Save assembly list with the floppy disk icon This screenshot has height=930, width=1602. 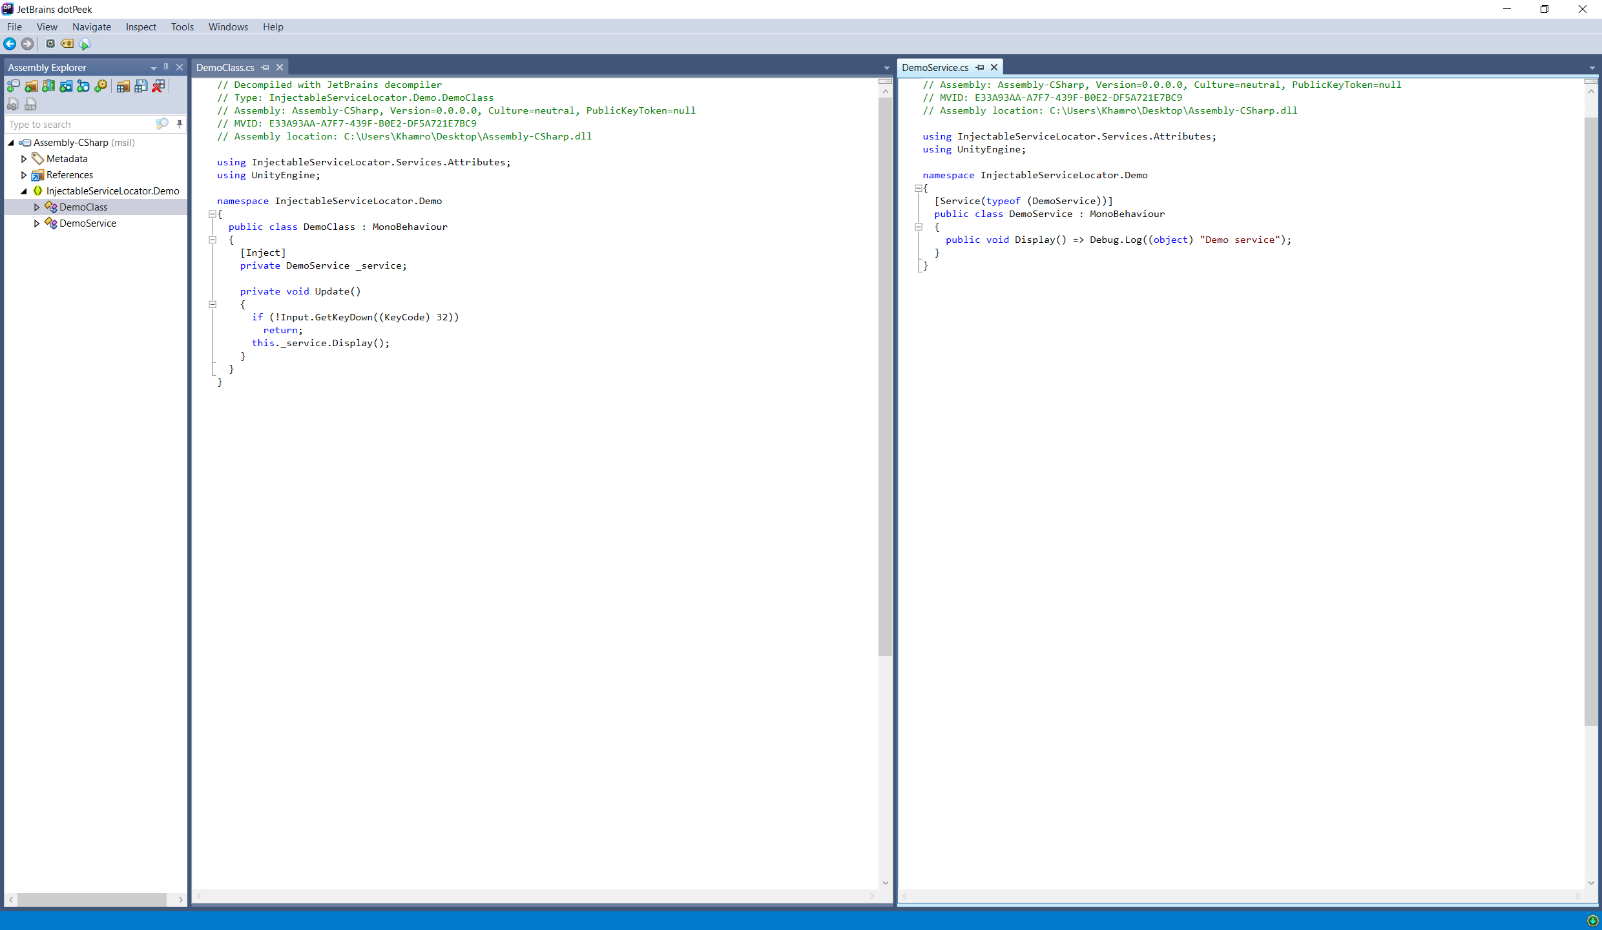click(x=141, y=86)
